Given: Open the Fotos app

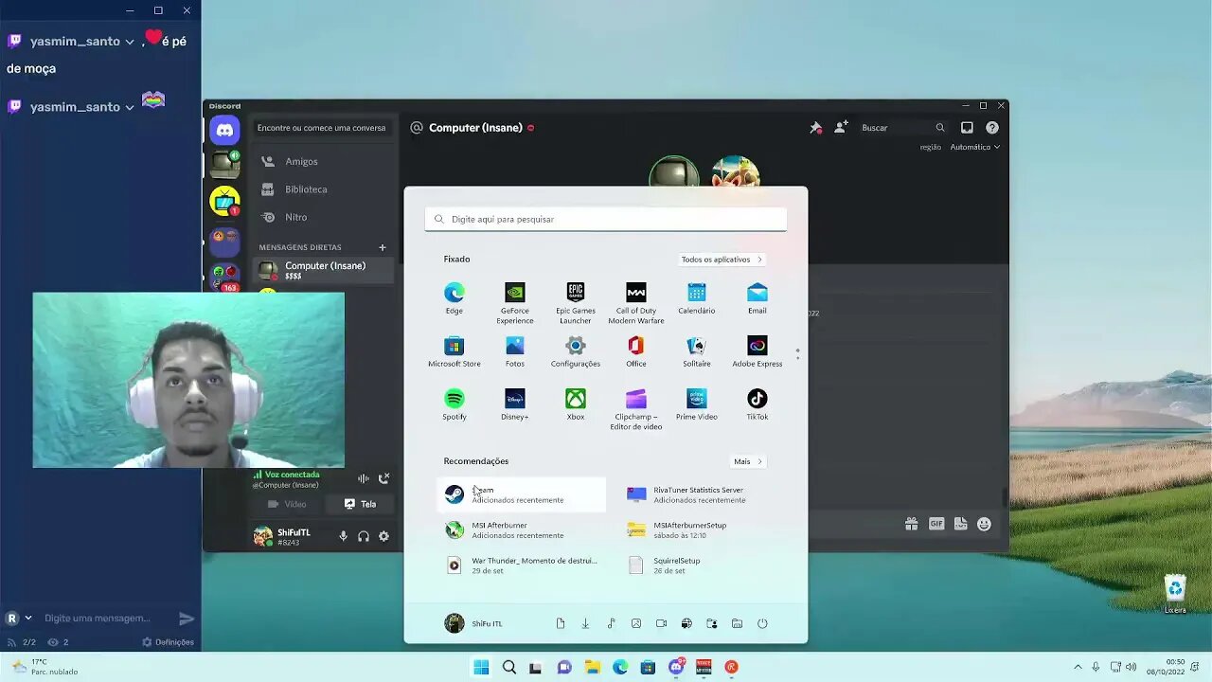Looking at the screenshot, I should click(x=515, y=351).
